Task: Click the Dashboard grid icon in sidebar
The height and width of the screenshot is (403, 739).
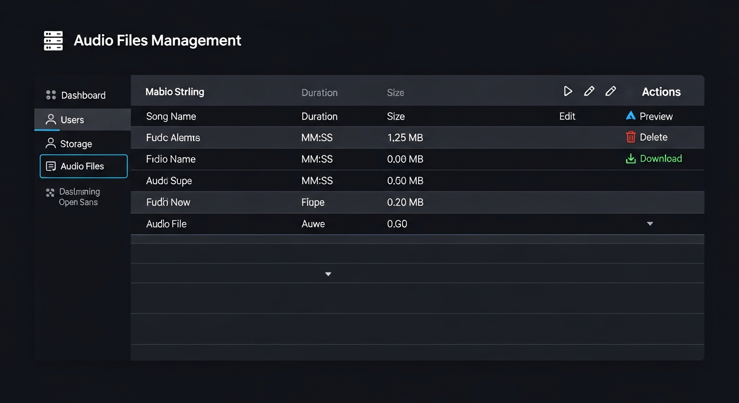Action: 51,95
